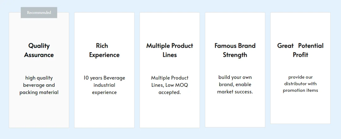Click the Rich Experience heading

tap(104, 50)
